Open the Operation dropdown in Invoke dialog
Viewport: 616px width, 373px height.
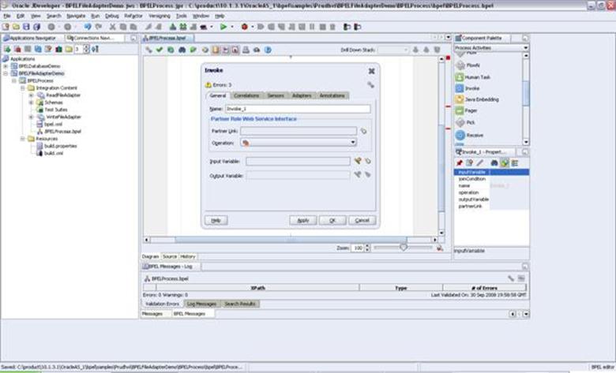click(353, 143)
